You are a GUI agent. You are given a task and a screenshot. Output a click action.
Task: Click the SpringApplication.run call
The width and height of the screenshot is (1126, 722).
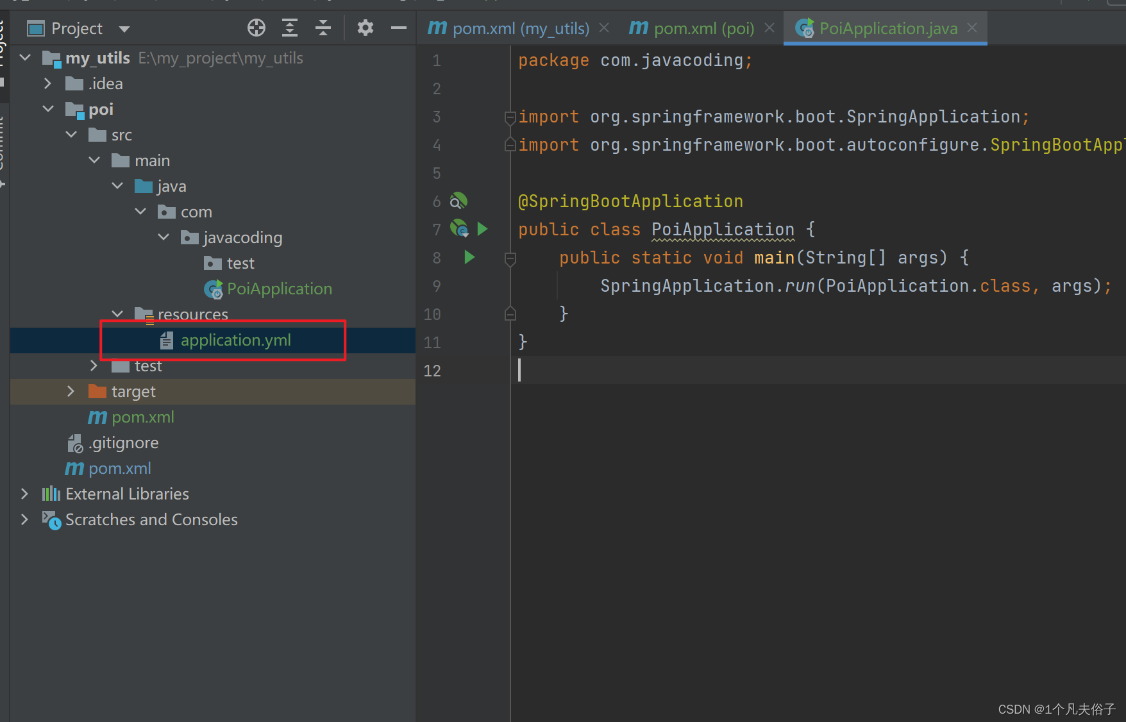click(707, 286)
